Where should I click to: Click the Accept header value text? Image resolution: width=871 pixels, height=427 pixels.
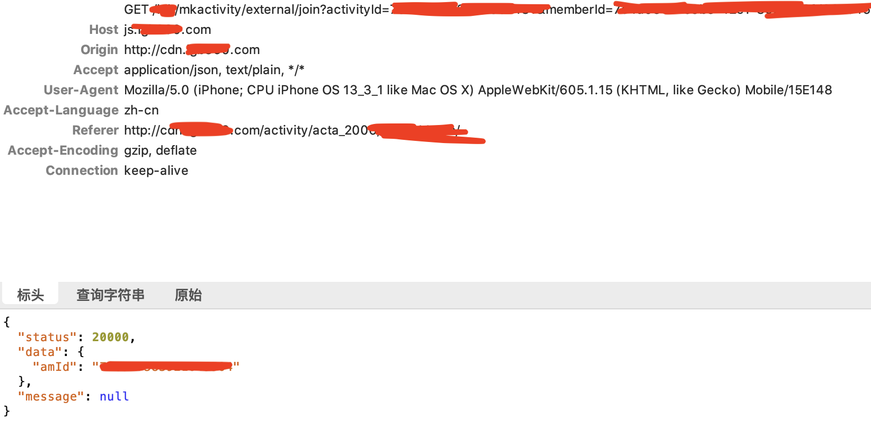(x=214, y=70)
